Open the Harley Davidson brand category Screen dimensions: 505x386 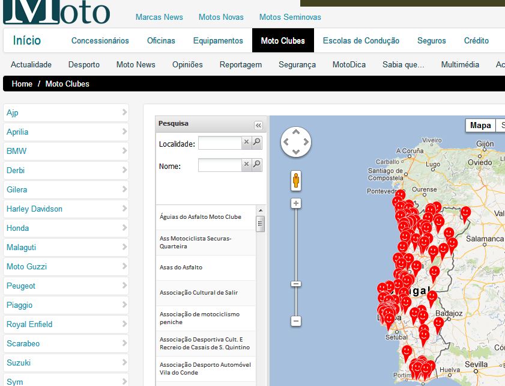pos(66,209)
